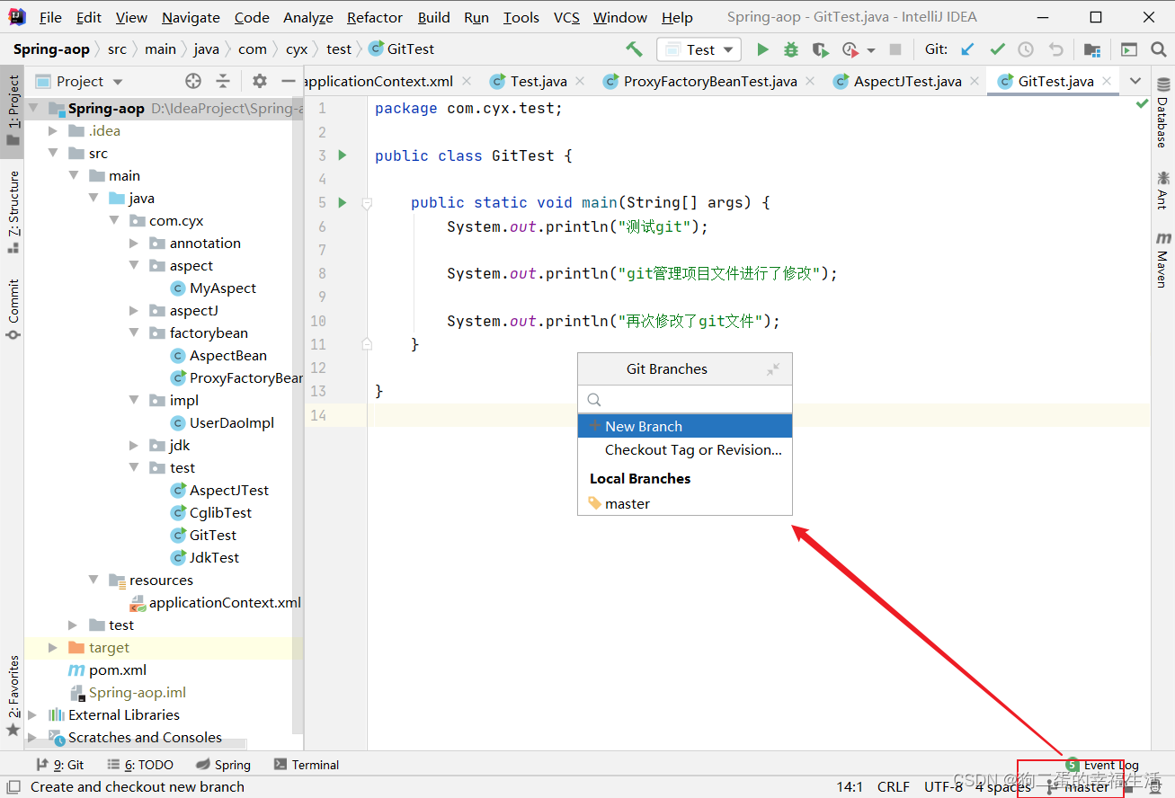Toggle the Commit tool window
This screenshot has width=1175, height=798.
[13, 309]
